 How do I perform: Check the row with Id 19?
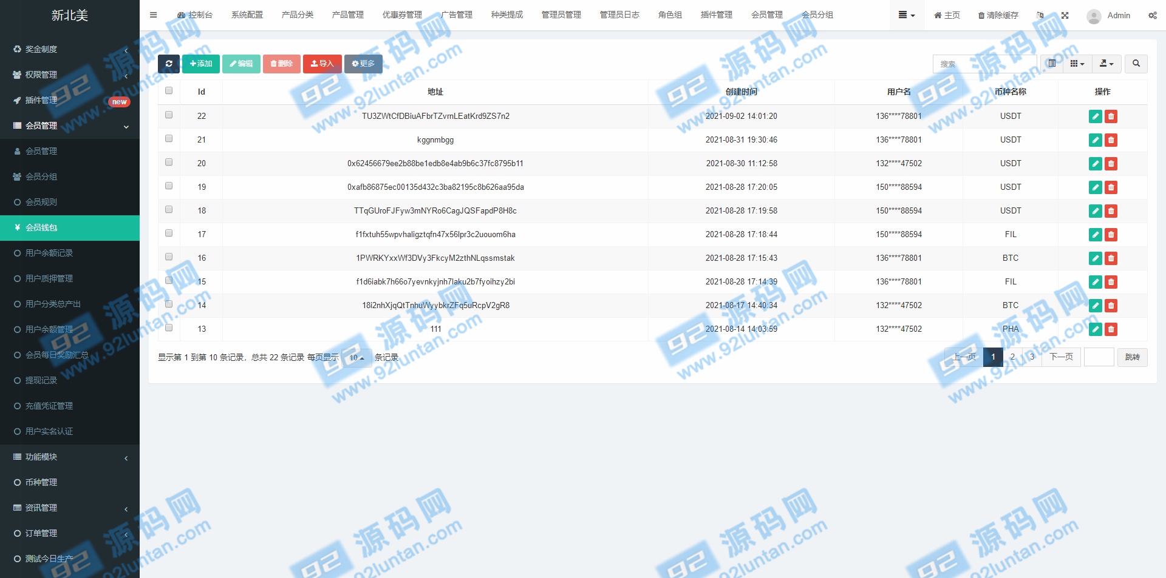[169, 186]
